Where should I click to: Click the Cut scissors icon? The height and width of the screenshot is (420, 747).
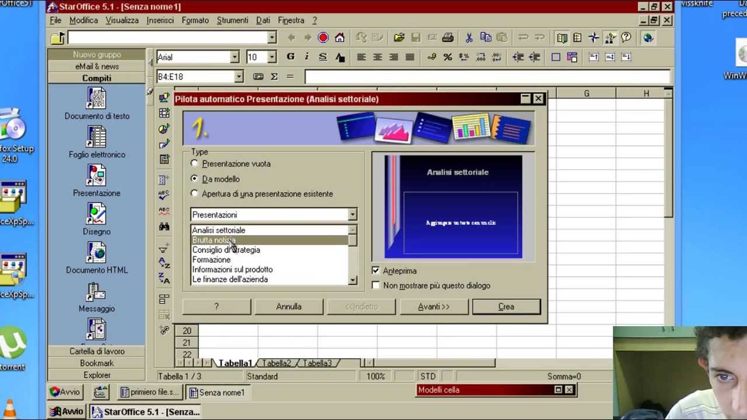point(469,38)
